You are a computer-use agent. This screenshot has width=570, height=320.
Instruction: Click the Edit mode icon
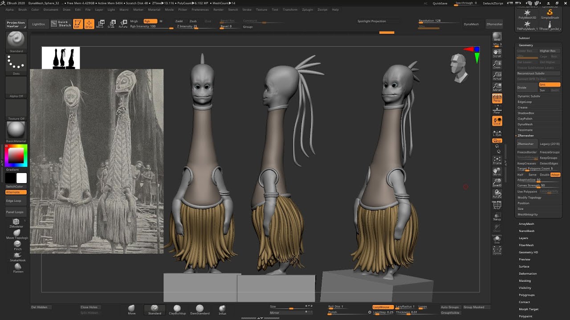78,24
